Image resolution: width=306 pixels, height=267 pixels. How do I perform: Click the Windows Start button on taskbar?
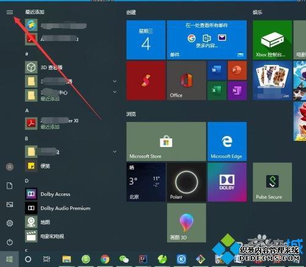click(x=9, y=259)
